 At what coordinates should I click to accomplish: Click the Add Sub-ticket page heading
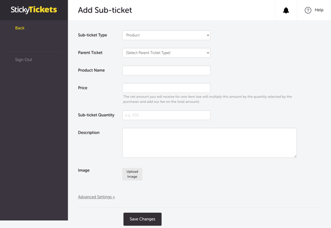click(x=105, y=10)
